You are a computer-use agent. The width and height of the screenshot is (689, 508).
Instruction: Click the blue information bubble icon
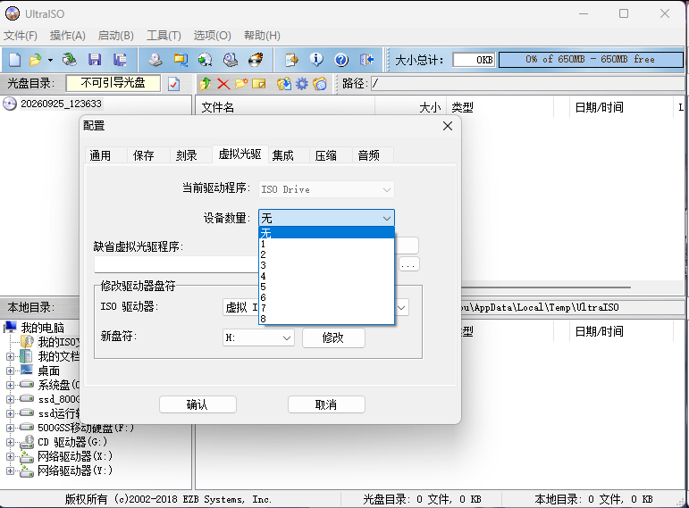(x=316, y=59)
